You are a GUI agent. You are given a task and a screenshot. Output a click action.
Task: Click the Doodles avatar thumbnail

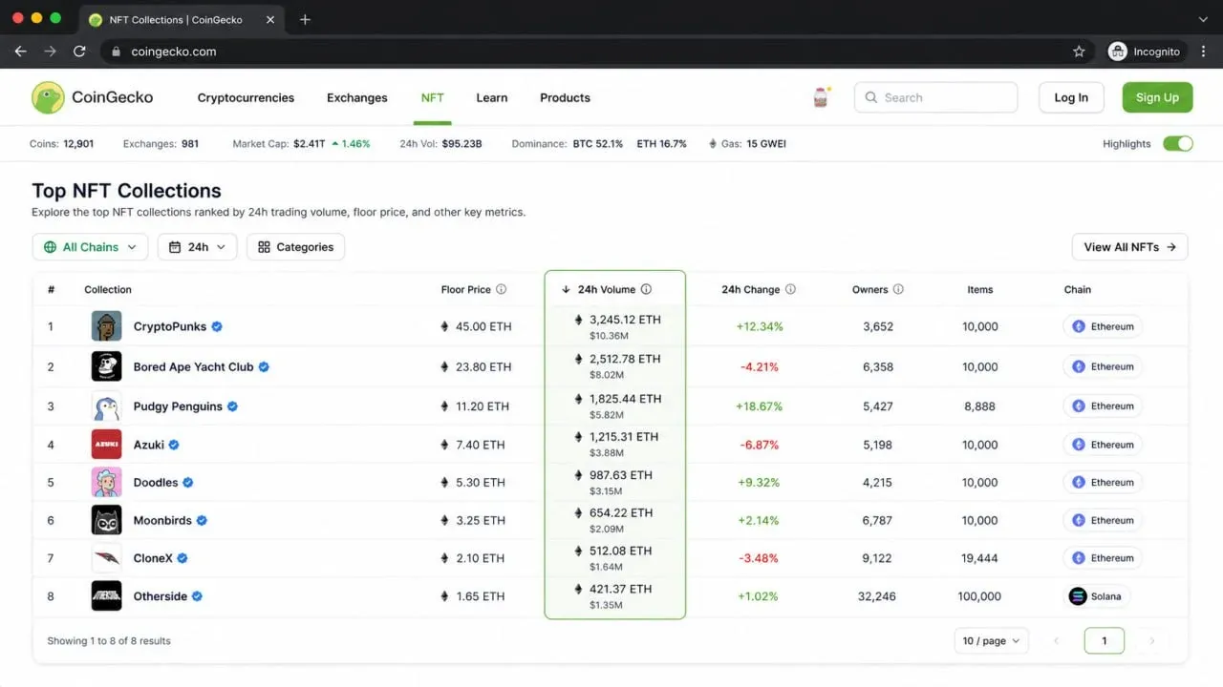(x=106, y=483)
